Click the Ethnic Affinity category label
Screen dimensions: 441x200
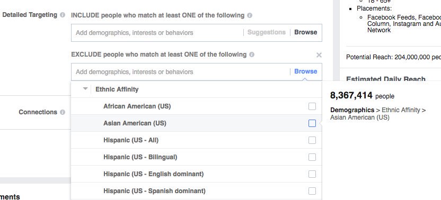(x=117, y=89)
